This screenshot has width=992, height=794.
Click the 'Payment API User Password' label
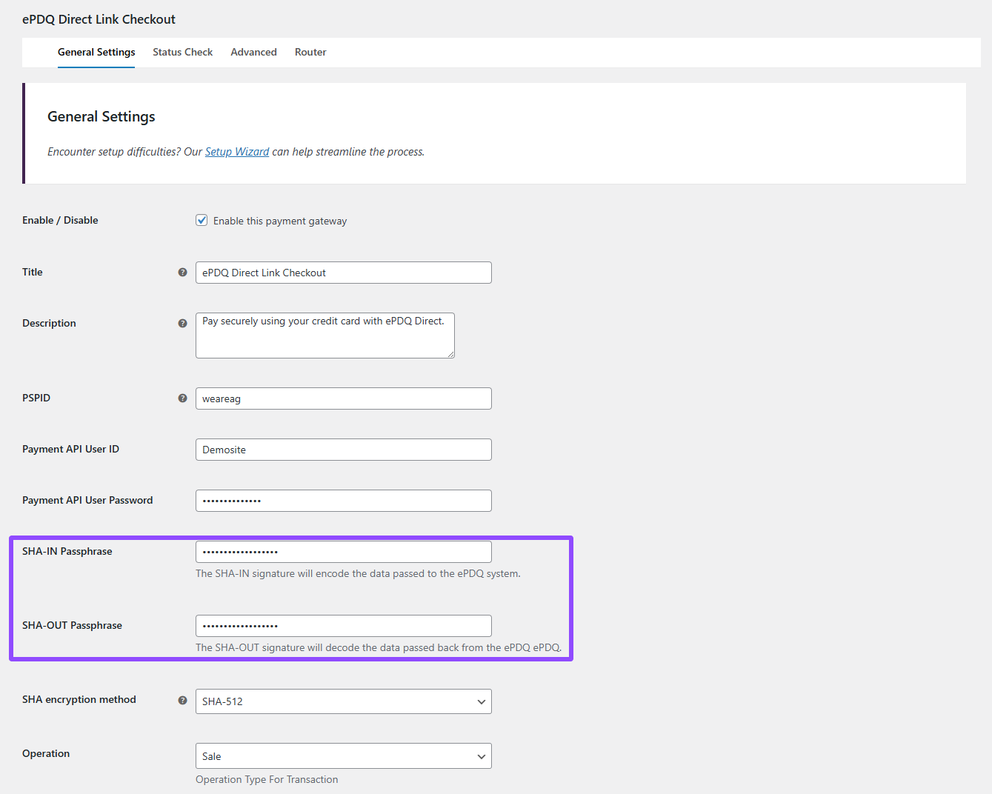[x=87, y=501]
